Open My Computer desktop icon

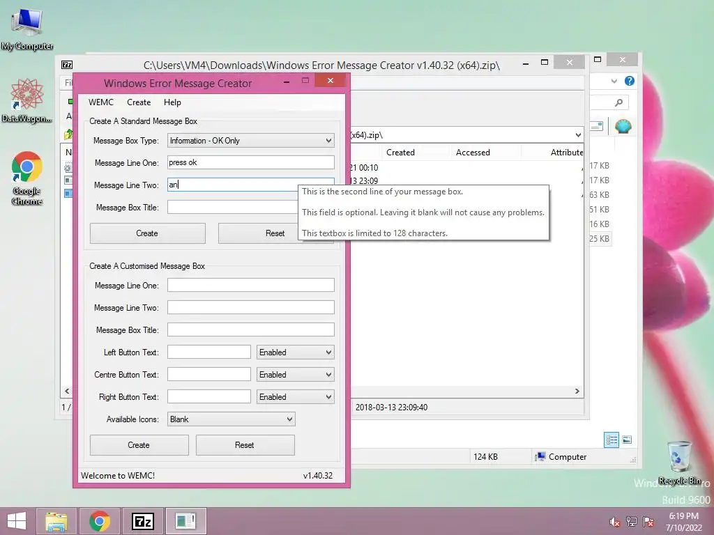(x=27, y=29)
